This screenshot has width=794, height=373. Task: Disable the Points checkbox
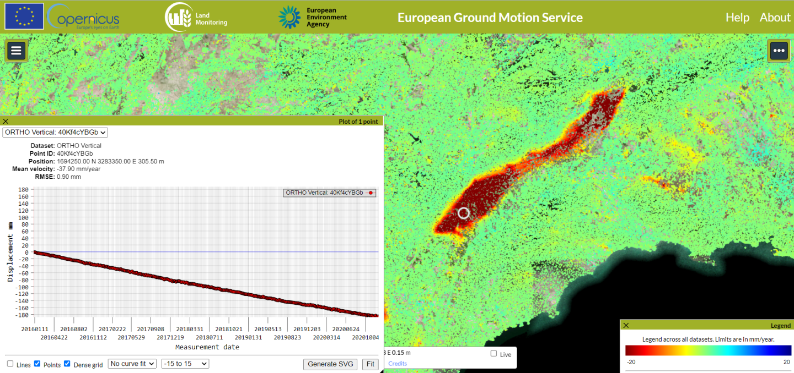coord(37,363)
